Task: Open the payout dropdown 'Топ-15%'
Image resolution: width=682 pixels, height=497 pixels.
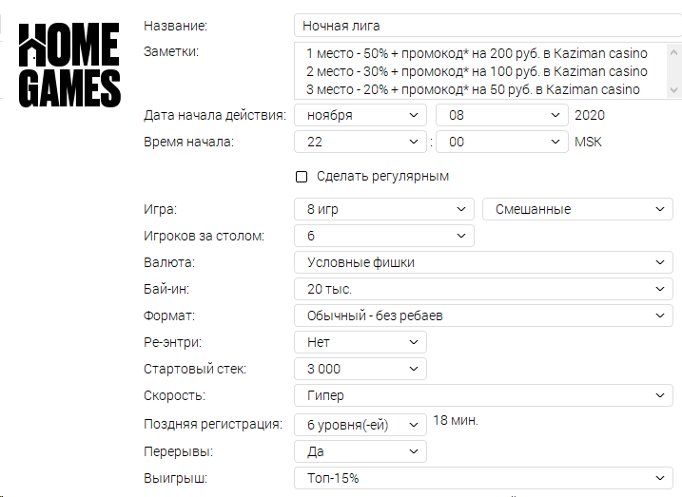Action: click(483, 478)
